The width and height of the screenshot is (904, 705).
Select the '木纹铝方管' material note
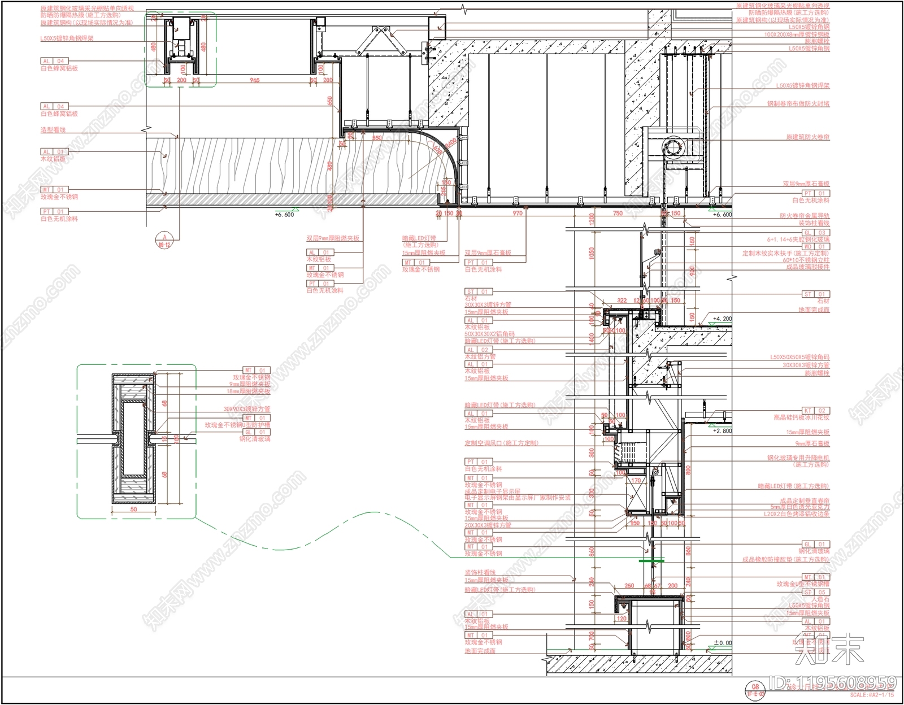coord(480,357)
